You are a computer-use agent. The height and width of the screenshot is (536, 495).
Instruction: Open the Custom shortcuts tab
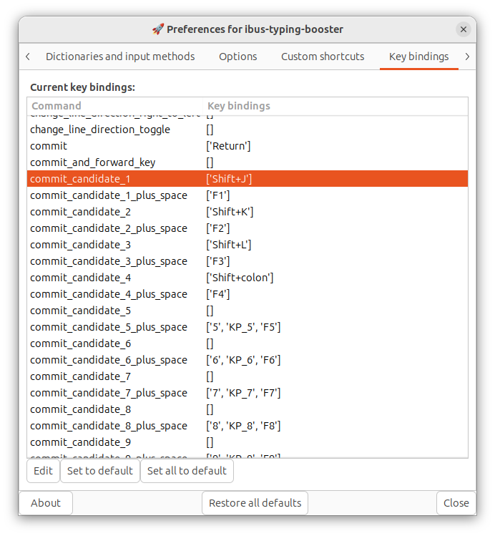tap(323, 57)
